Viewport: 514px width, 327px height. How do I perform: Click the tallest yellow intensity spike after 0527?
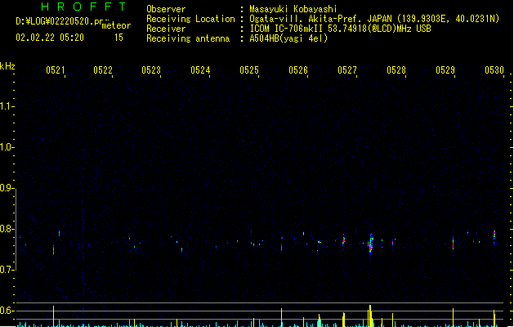370,316
